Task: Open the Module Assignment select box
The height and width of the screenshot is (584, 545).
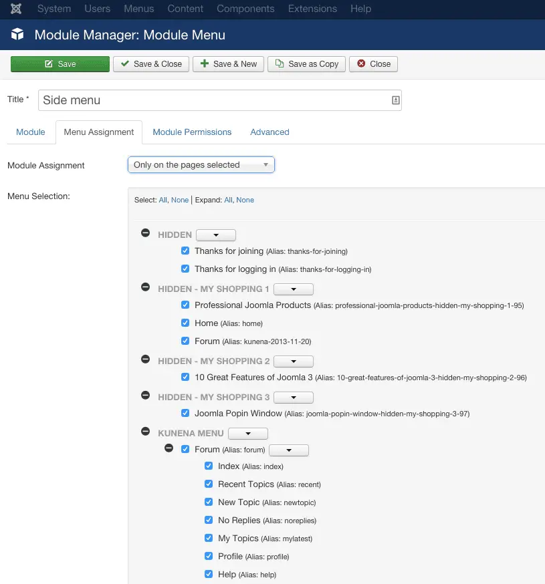Action: tap(201, 164)
